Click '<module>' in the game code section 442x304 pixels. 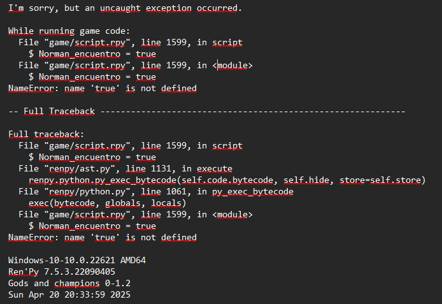pyautogui.click(x=232, y=66)
